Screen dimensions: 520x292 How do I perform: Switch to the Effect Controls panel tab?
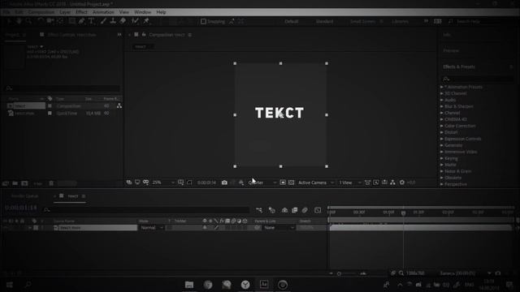pyautogui.click(x=72, y=34)
